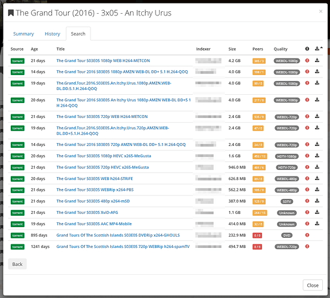Show rejection warning for 720p WEB H264-METCON
The width and height of the screenshot is (330, 298).
coord(307,116)
